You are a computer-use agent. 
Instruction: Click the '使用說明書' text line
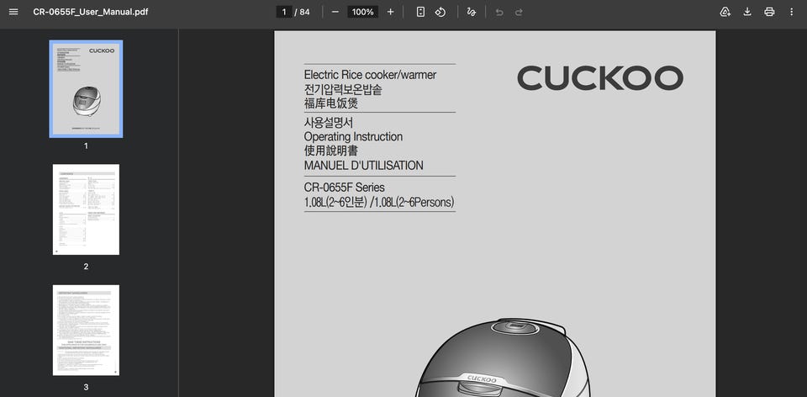(331, 151)
